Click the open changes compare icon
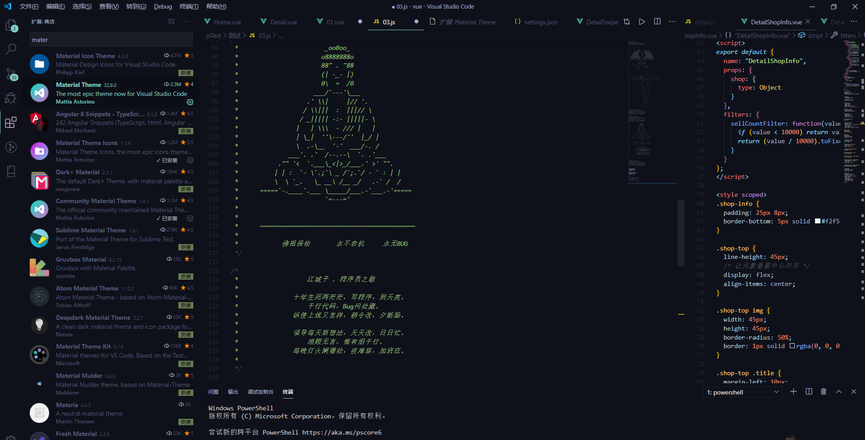Screen dimensions: 865x440 (627, 22)
